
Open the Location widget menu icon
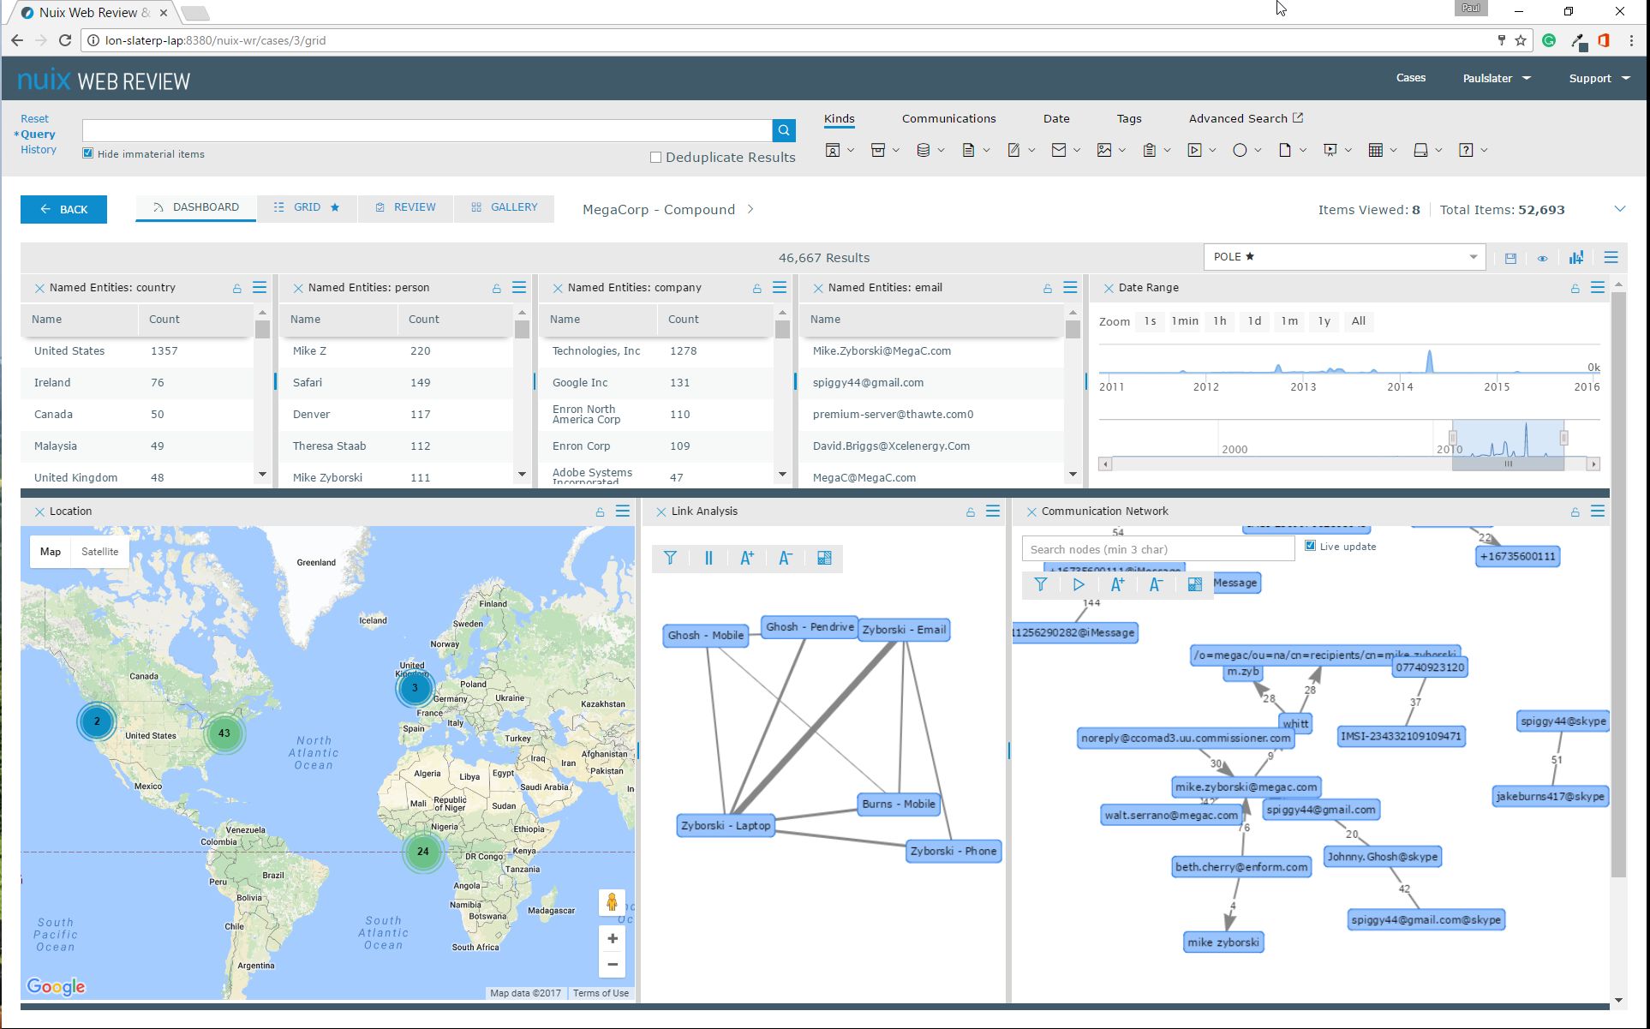[623, 512]
